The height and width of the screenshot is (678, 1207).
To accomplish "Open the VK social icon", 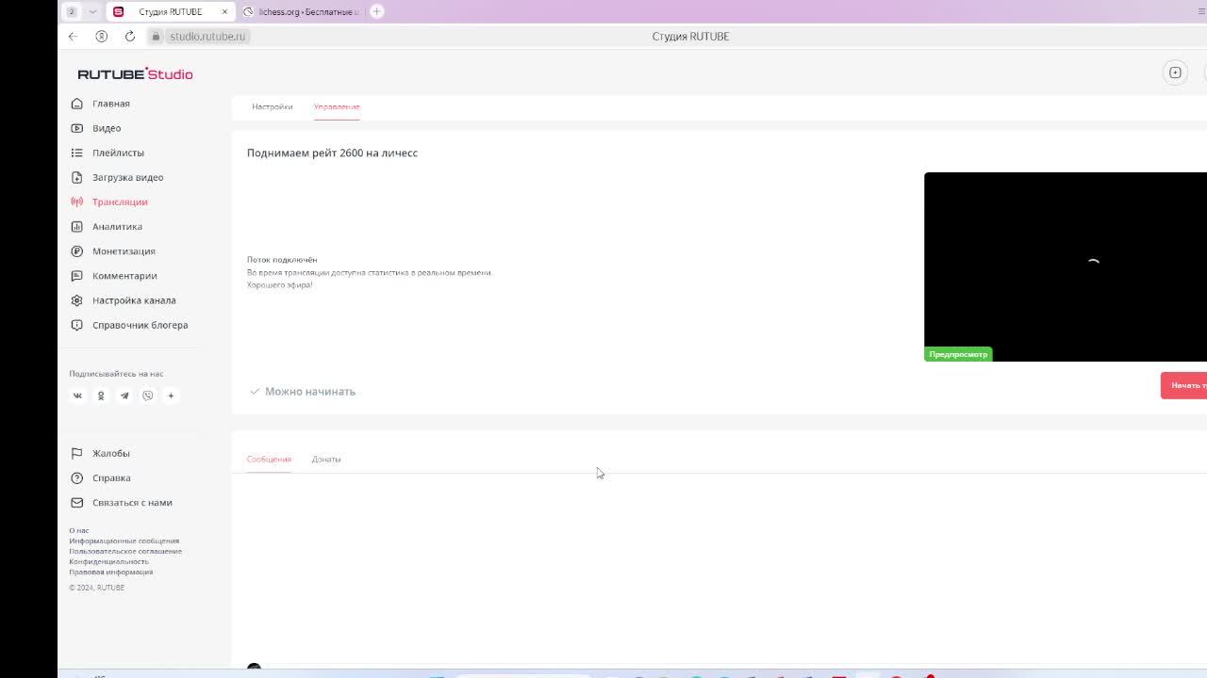I will click(77, 395).
